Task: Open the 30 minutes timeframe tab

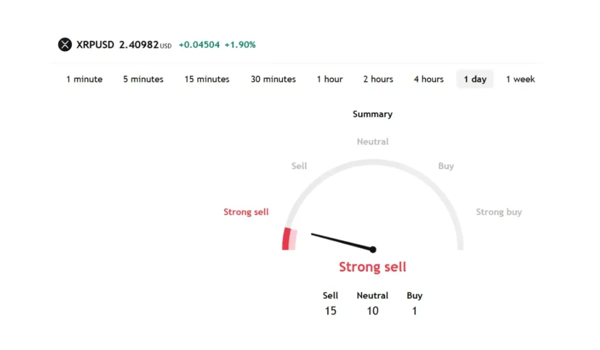Action: point(273,79)
